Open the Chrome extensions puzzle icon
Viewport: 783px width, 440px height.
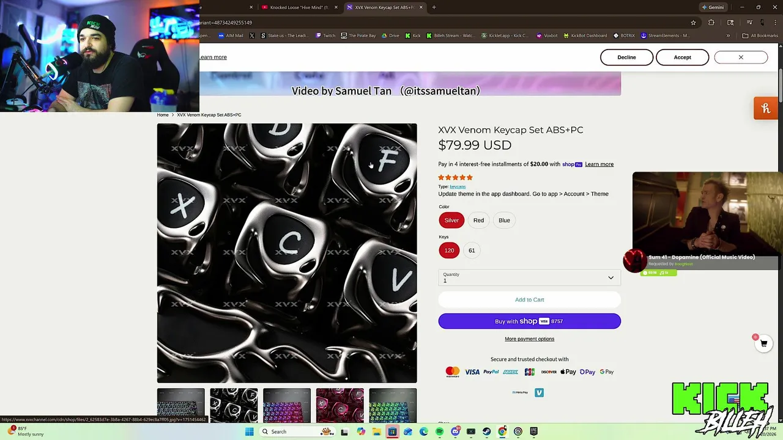(711, 23)
